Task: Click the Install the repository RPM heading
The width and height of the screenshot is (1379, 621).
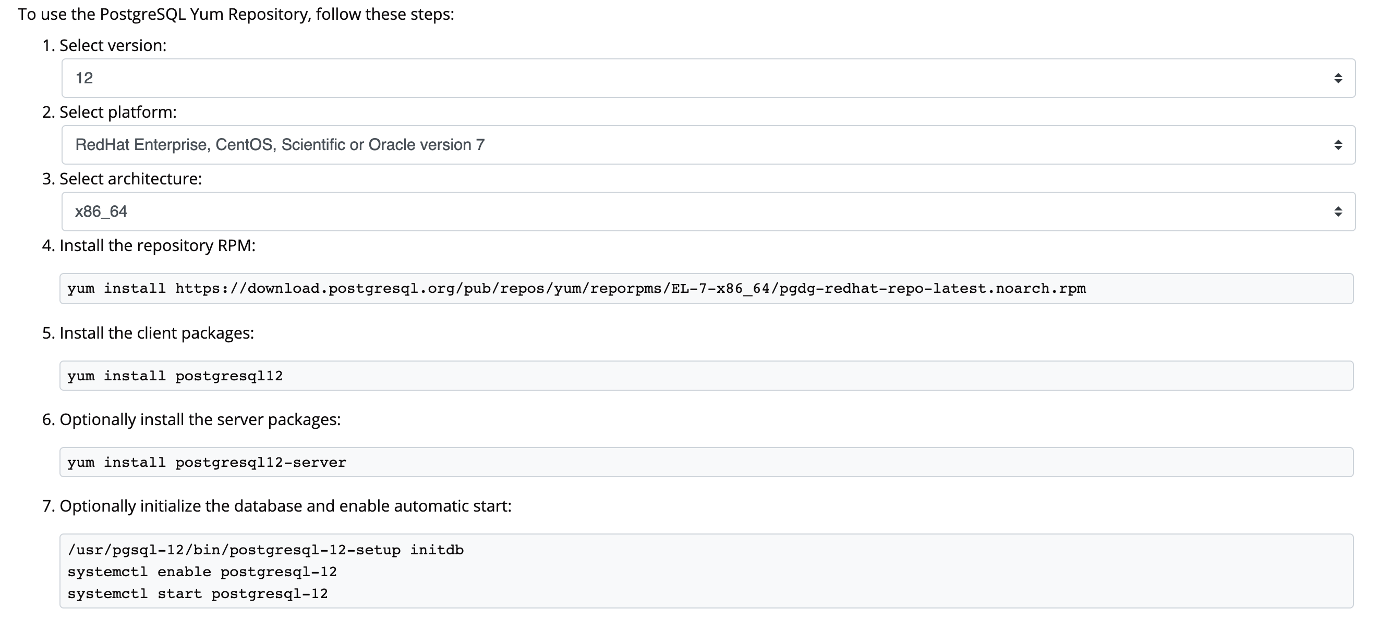Action: [149, 245]
